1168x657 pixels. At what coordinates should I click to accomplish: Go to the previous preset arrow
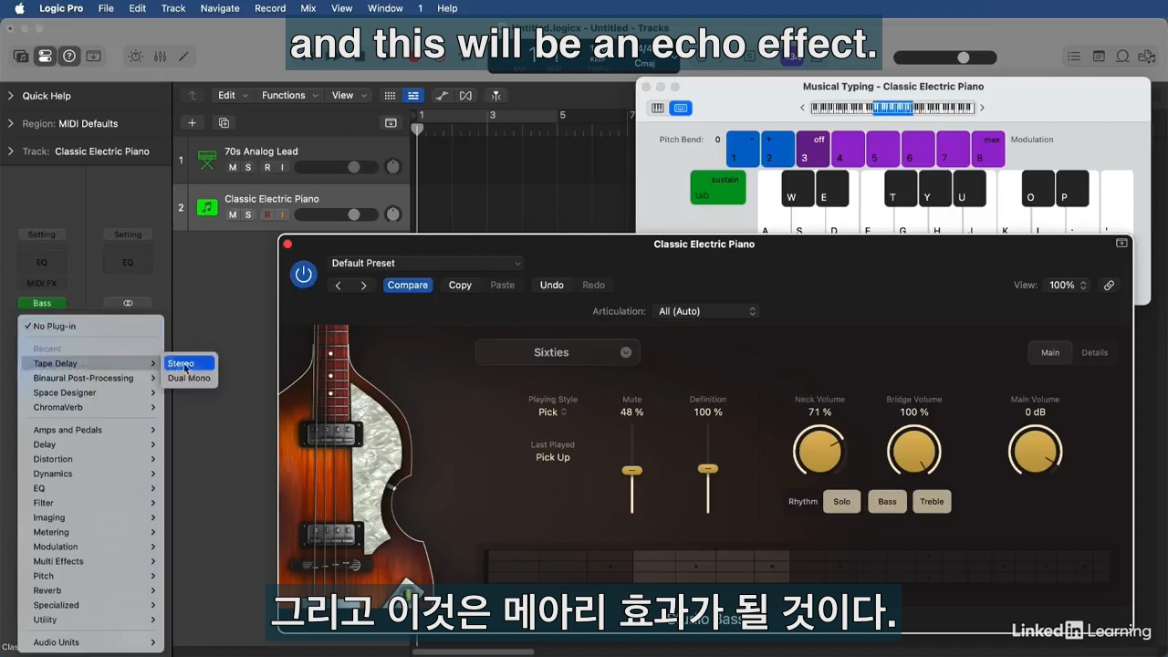tap(338, 286)
